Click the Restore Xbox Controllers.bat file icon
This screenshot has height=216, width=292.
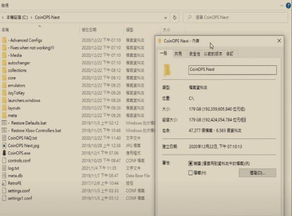click(x=4, y=131)
